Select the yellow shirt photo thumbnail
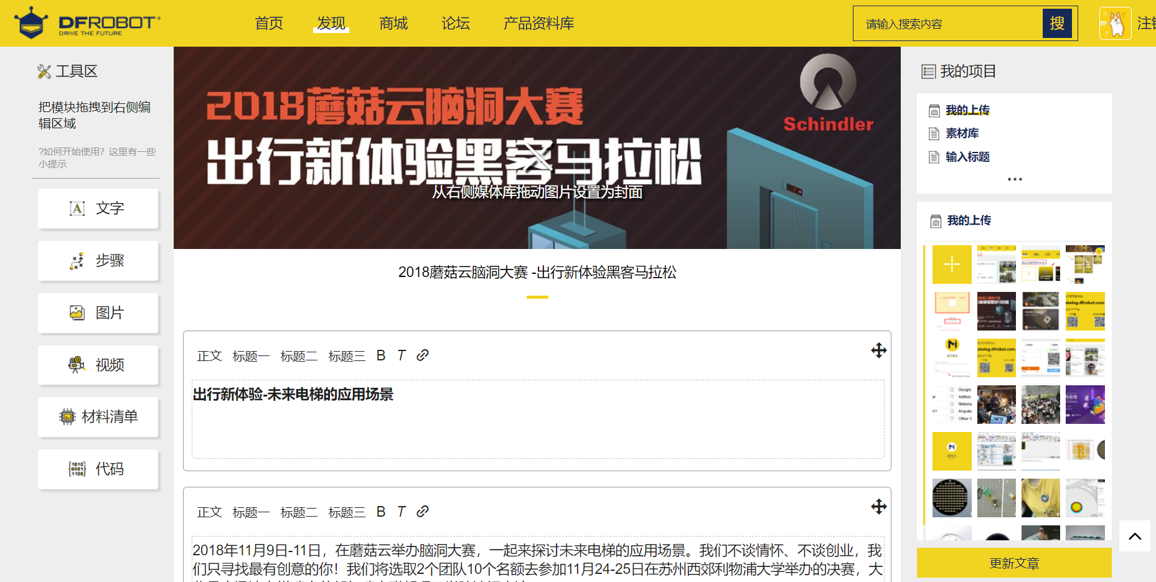The height and width of the screenshot is (582, 1156). click(1041, 498)
